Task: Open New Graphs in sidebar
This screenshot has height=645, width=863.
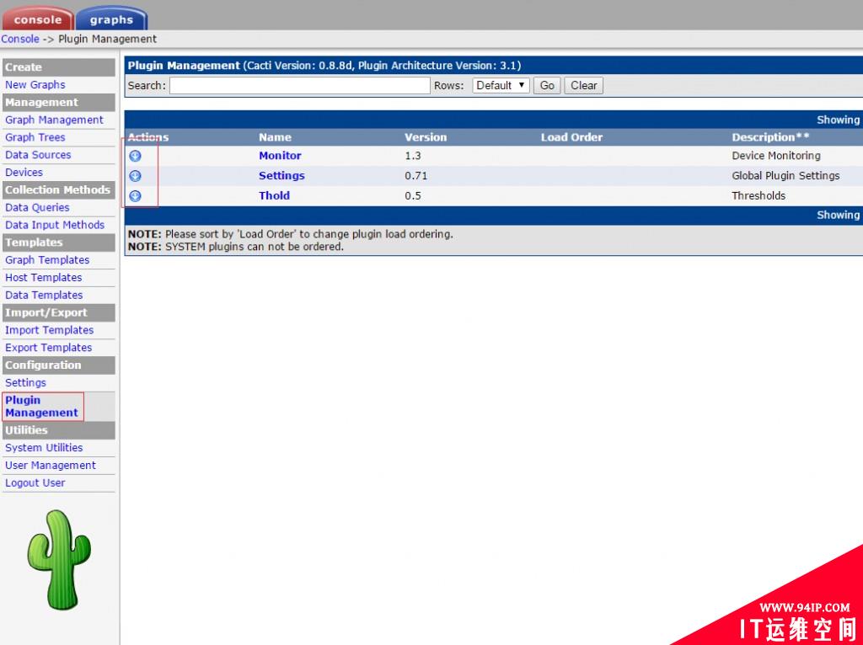Action: [x=35, y=85]
